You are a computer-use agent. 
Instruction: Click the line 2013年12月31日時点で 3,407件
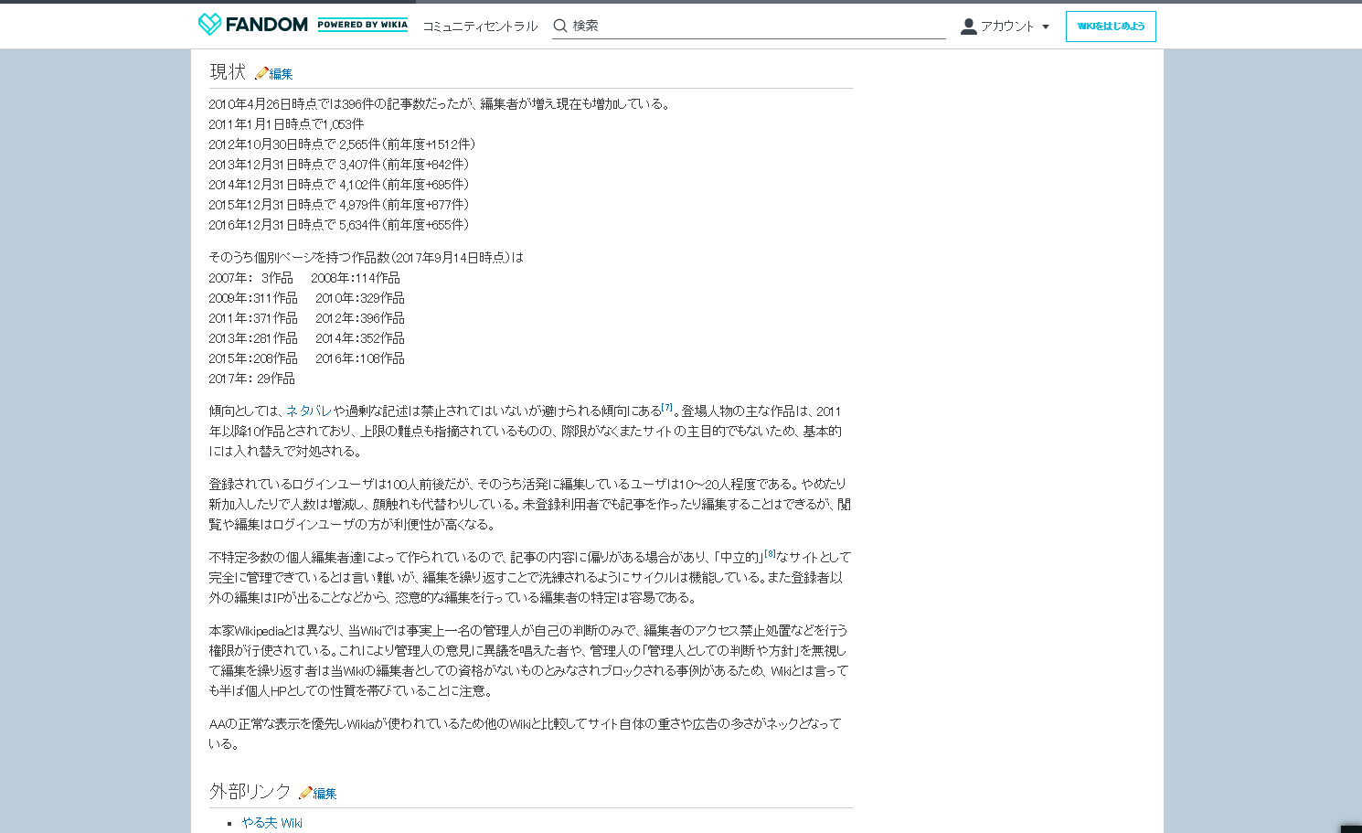[339, 165]
